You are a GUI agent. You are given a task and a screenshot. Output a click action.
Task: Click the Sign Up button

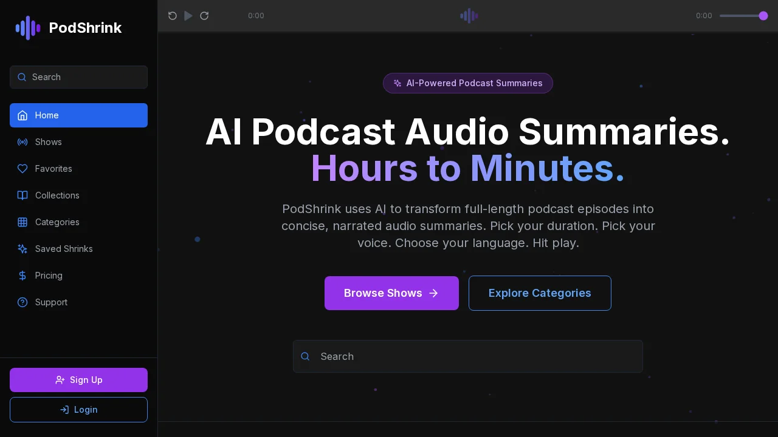point(78,380)
